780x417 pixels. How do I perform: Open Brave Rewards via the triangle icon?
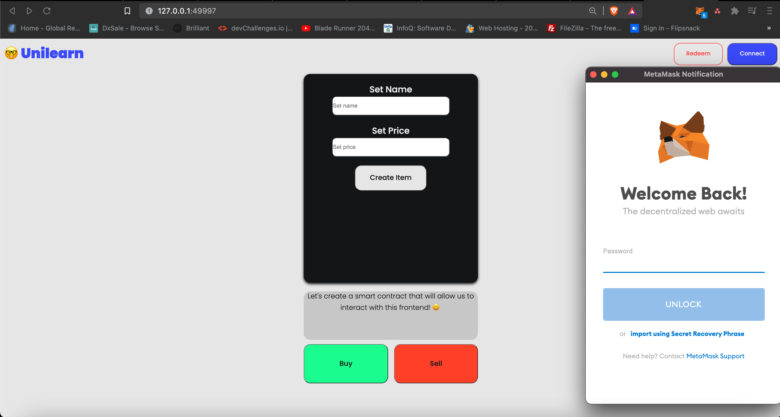point(632,11)
